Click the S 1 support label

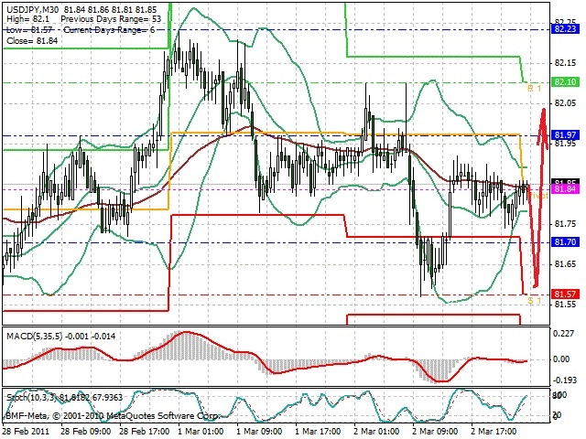click(x=534, y=301)
